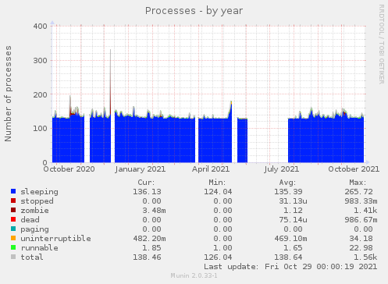Click total average value 138.64
Viewport: 388px width, 284px height.
point(288,257)
